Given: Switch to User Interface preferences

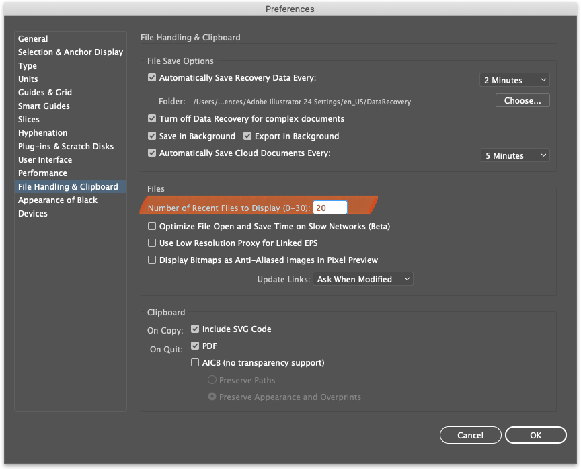Looking at the screenshot, I should pos(43,159).
